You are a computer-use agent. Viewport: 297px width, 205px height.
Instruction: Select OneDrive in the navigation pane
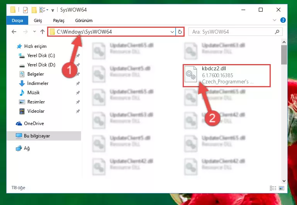coord(34,124)
